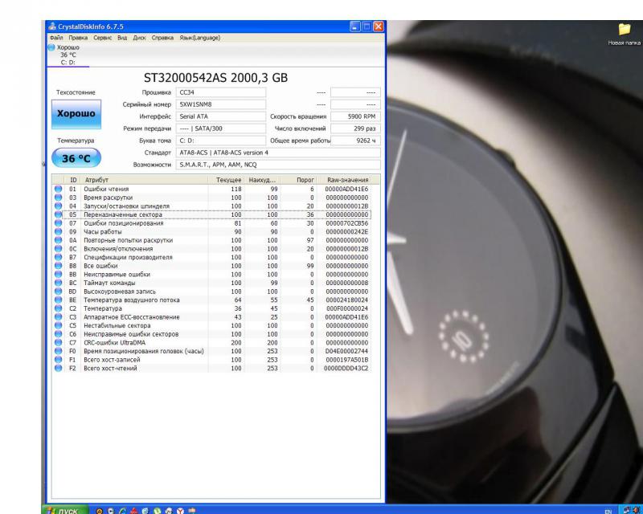Click the status orb for C2 Температура

pyautogui.click(x=58, y=308)
